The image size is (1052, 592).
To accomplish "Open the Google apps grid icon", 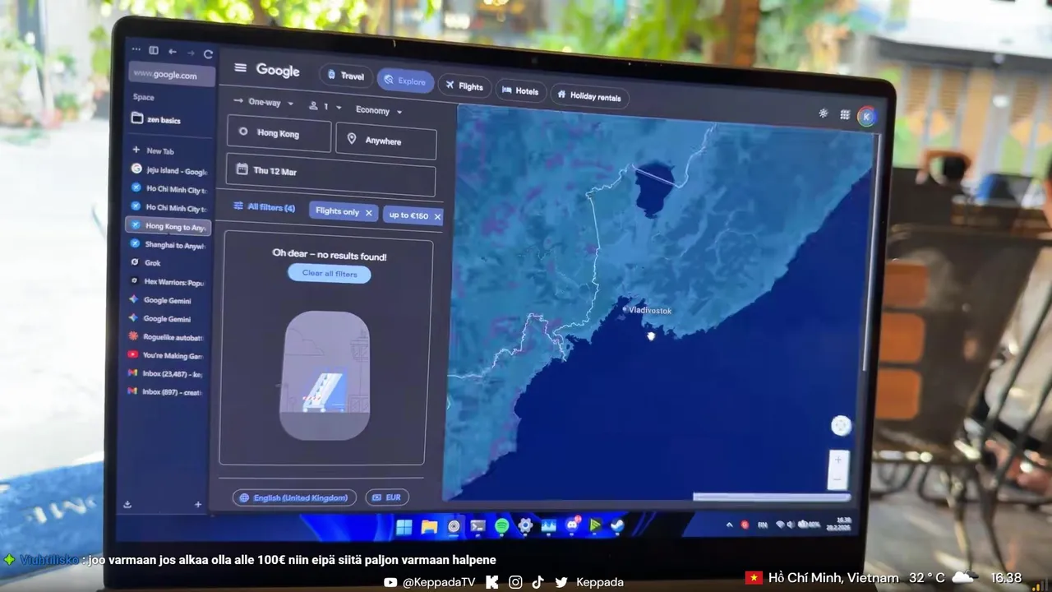I will click(x=845, y=115).
